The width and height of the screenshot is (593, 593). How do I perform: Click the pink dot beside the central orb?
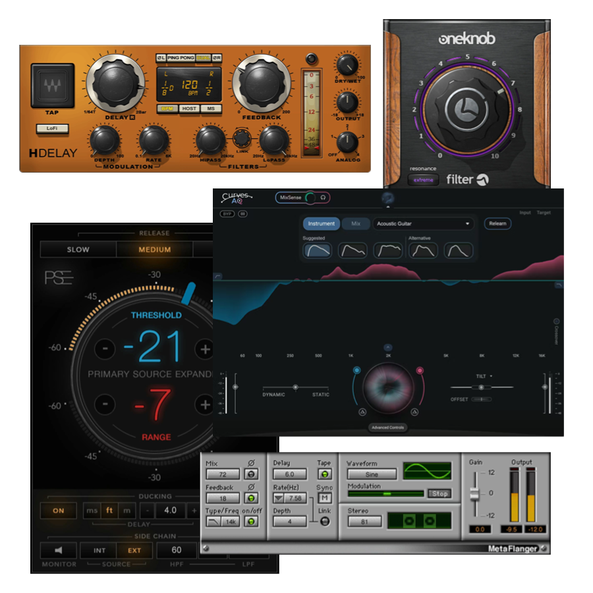[420, 370]
